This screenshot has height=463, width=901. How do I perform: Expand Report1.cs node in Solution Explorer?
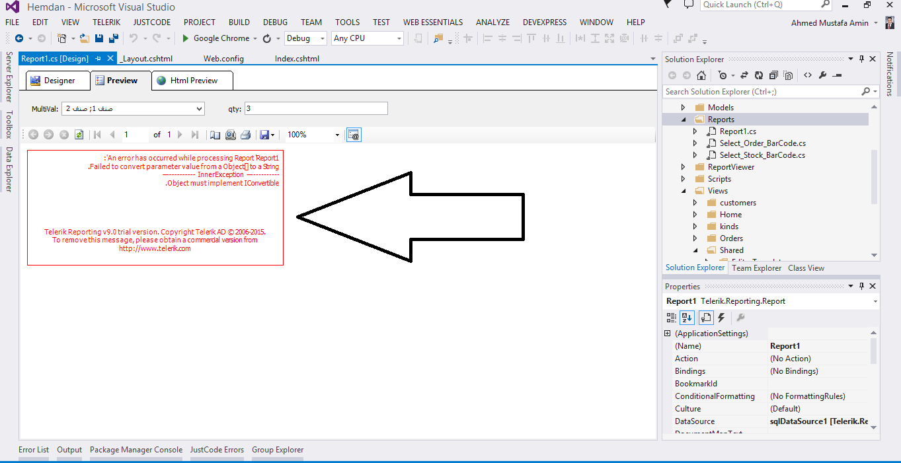coord(695,131)
